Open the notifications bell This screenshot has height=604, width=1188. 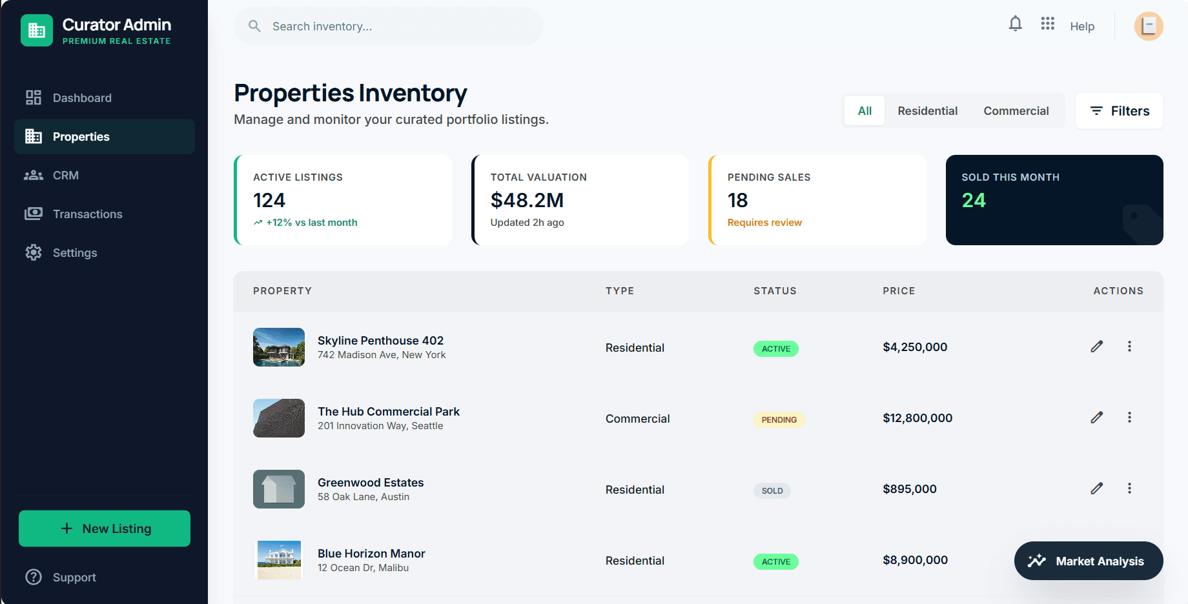[1016, 24]
